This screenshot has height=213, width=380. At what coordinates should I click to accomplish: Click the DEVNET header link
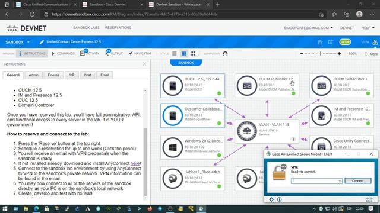pyautogui.click(x=347, y=28)
